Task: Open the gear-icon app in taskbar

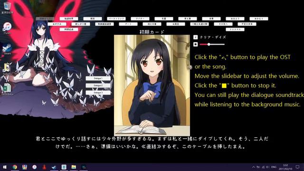Action: pyautogui.click(x=64, y=167)
